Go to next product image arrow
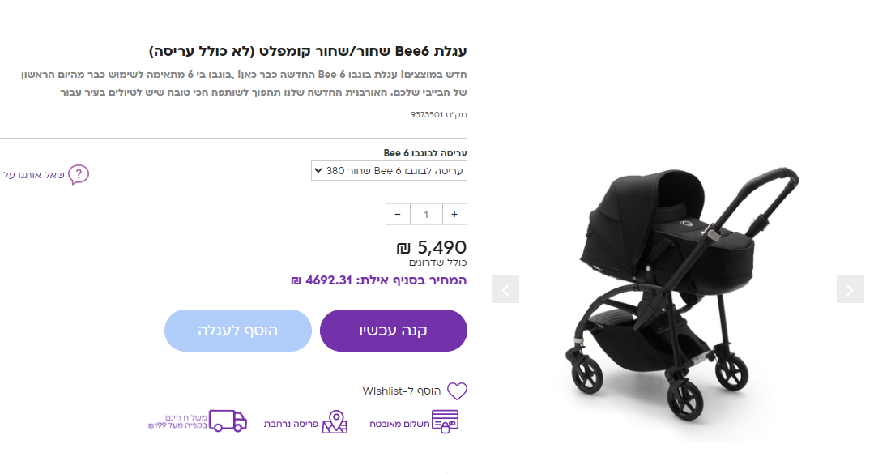Screen dimensions: 874x474 pos(850,289)
